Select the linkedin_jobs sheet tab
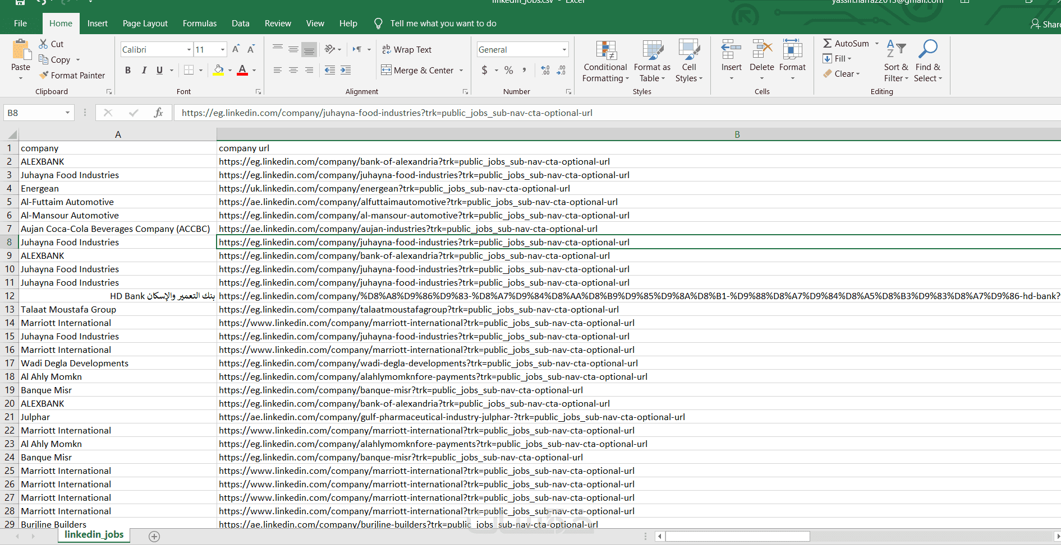The height and width of the screenshot is (545, 1061). pyautogui.click(x=94, y=535)
